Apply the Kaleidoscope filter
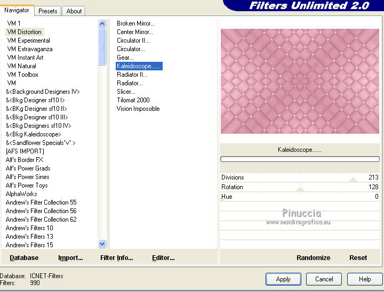This screenshot has width=384, height=292. 283,279
